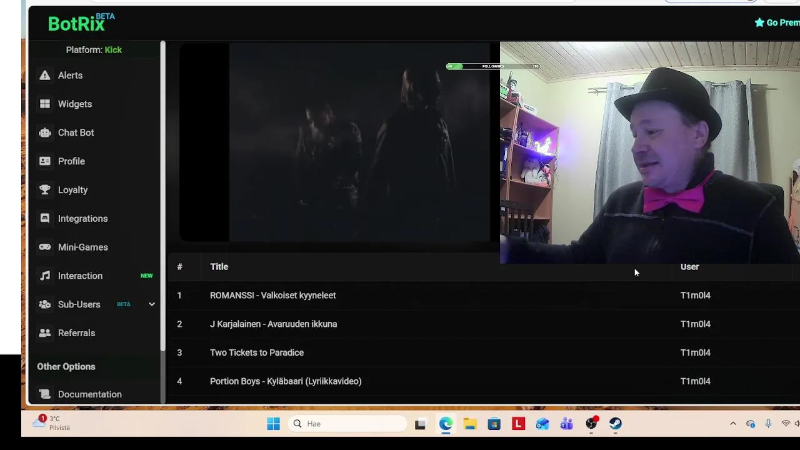Open Outlook from the taskbar

542,424
